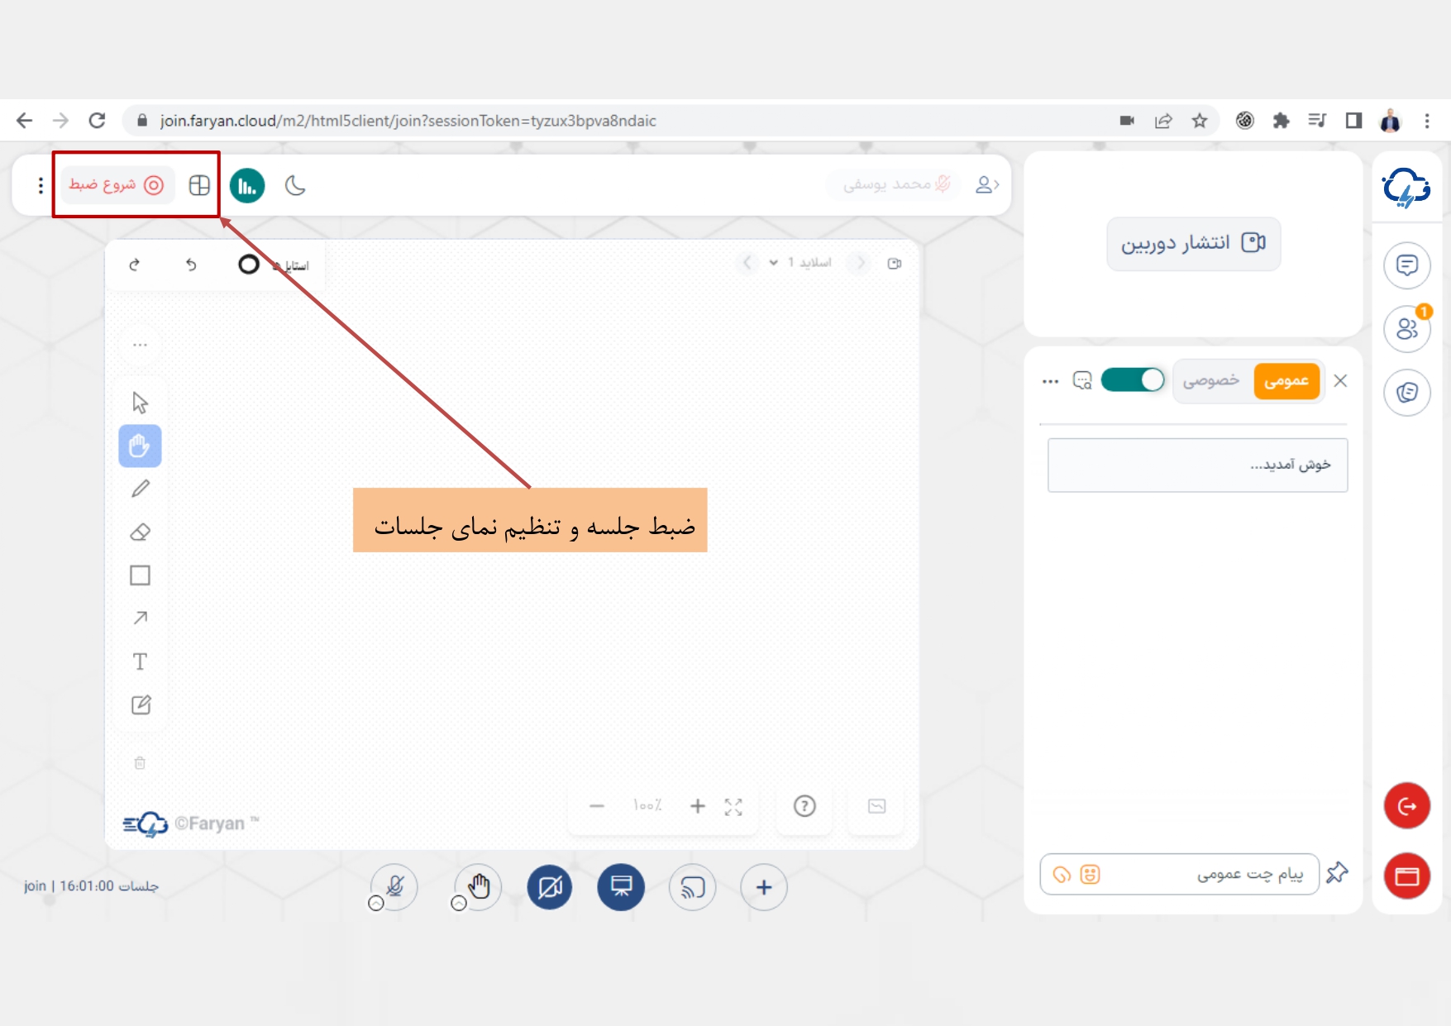The image size is (1451, 1026).
Task: Select the Eraser tool
Action: 141,532
